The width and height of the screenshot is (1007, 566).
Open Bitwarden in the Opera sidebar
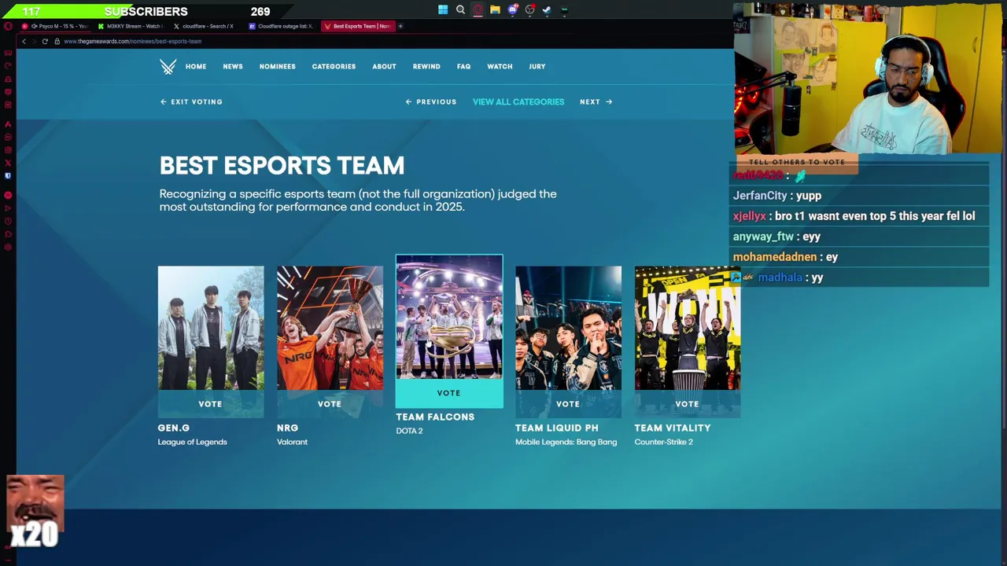click(x=8, y=175)
